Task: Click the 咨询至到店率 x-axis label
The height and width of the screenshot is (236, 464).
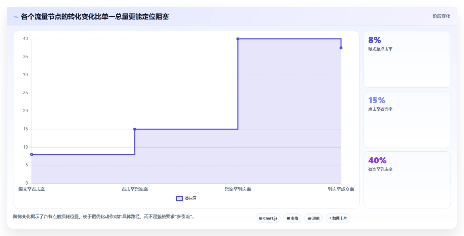Action: (238, 189)
